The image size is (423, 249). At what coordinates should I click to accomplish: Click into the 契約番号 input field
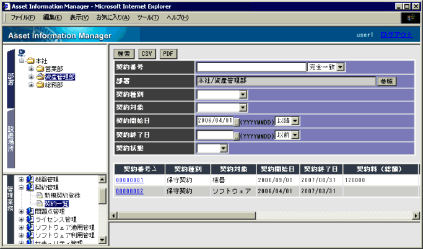(251, 67)
